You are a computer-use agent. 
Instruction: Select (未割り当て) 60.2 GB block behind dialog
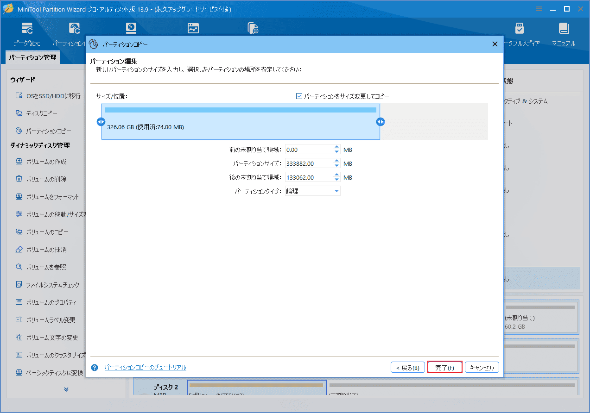(x=540, y=317)
